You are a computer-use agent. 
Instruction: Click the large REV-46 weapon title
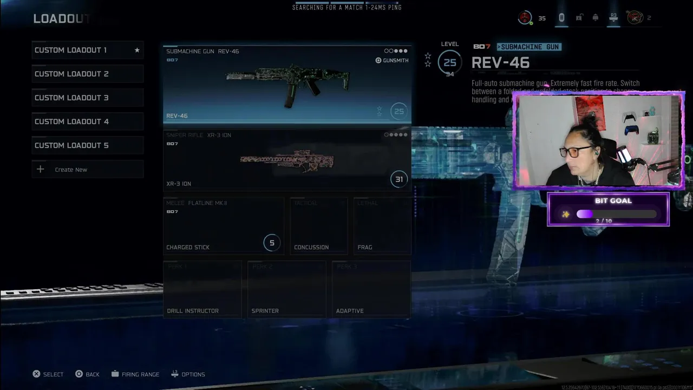(501, 63)
